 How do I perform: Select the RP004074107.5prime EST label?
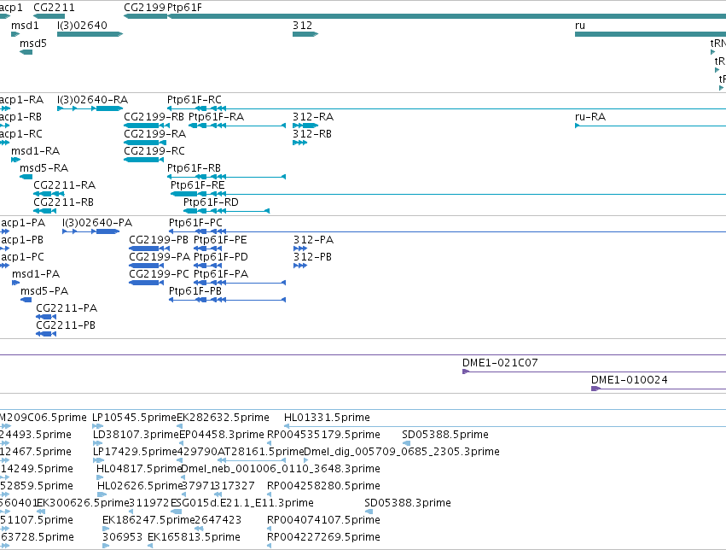323,520
